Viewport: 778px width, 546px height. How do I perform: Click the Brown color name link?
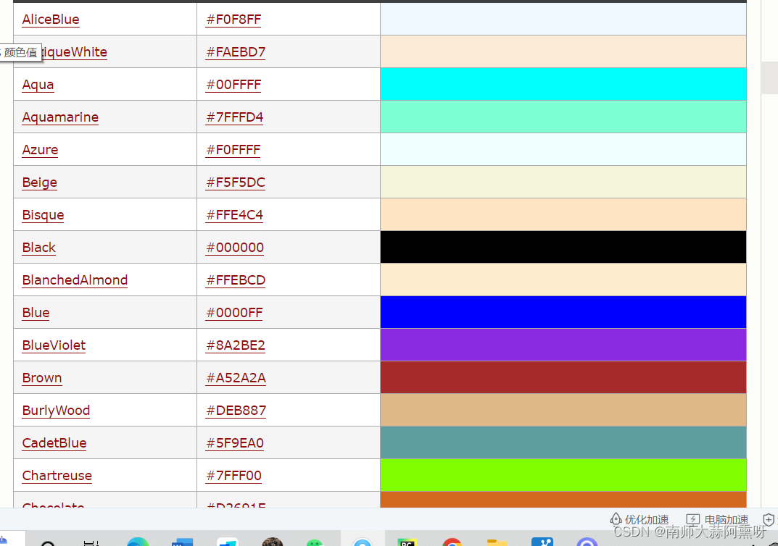pos(42,378)
